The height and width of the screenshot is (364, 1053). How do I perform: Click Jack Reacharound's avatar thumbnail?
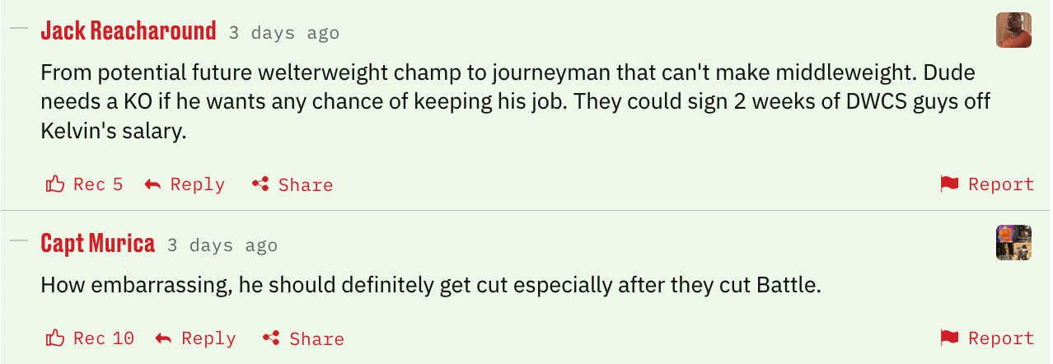1013,31
